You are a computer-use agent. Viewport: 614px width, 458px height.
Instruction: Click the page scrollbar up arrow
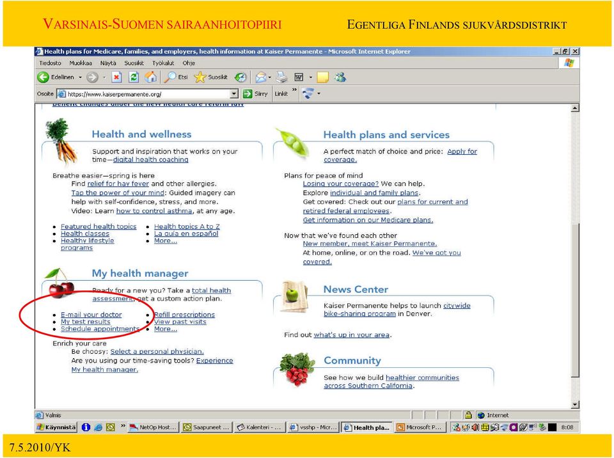(x=575, y=108)
